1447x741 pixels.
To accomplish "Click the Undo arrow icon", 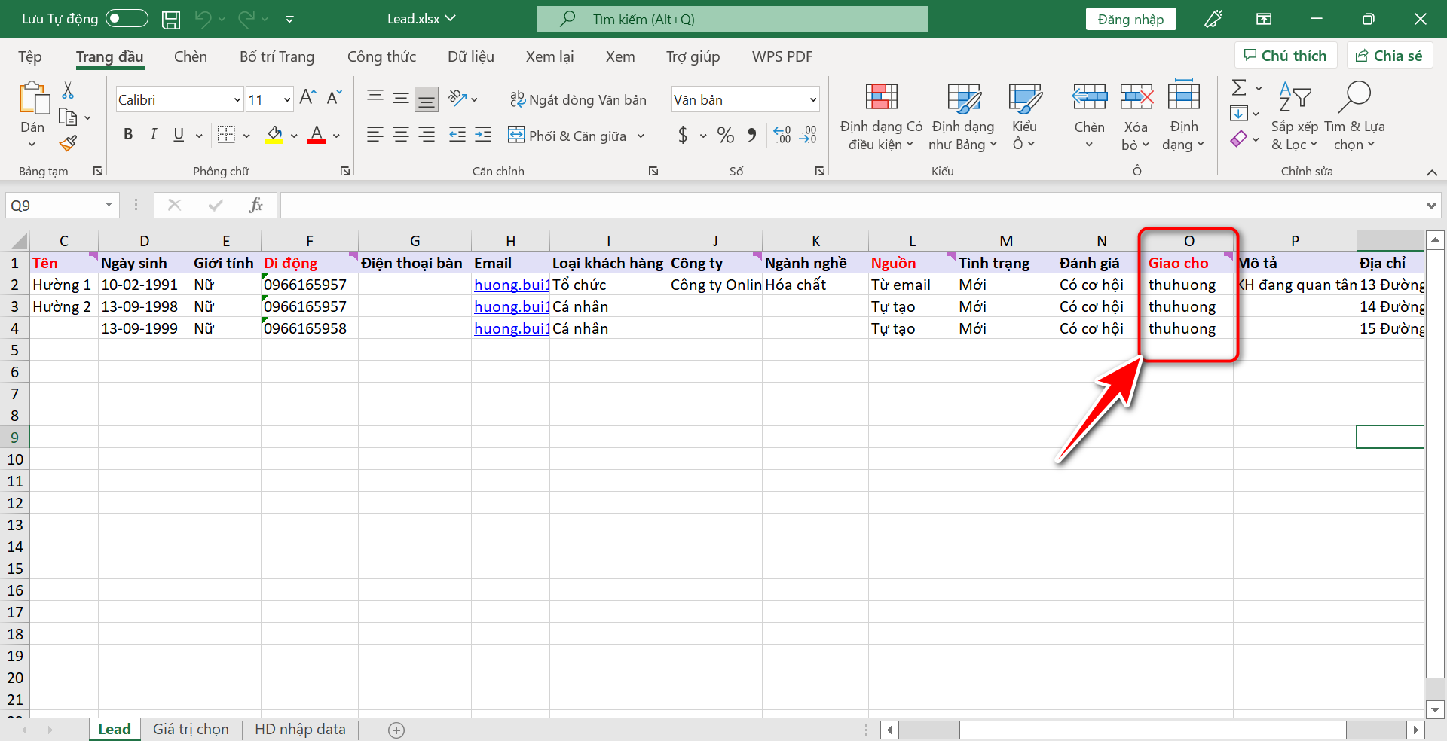I will [203, 20].
